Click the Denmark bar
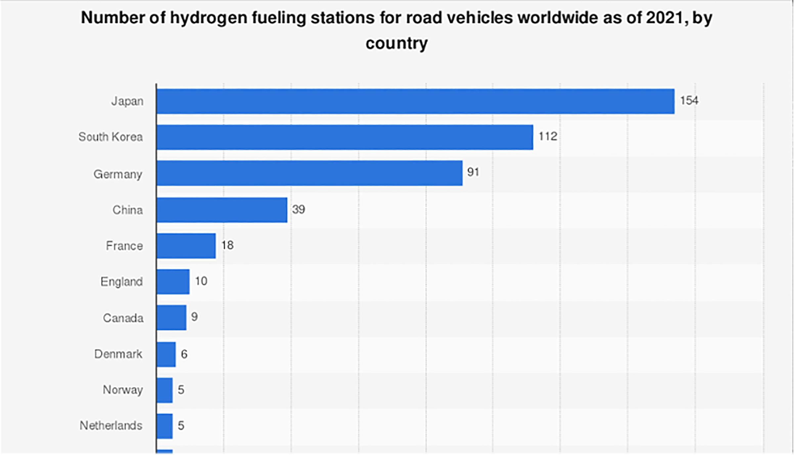Viewport: 794px width, 456px height. tap(166, 354)
